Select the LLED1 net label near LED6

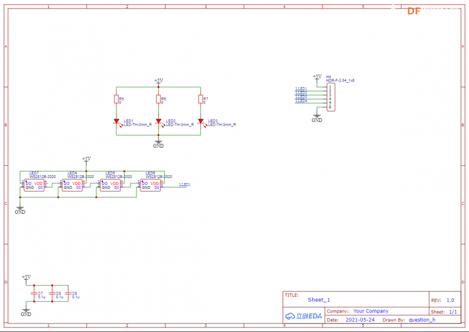click(184, 185)
